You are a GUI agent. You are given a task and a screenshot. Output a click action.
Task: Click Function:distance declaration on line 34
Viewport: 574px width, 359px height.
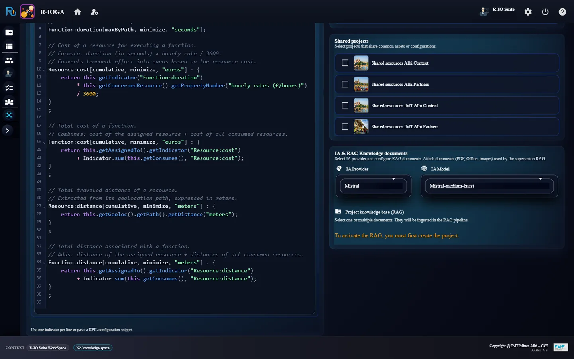[132, 262]
